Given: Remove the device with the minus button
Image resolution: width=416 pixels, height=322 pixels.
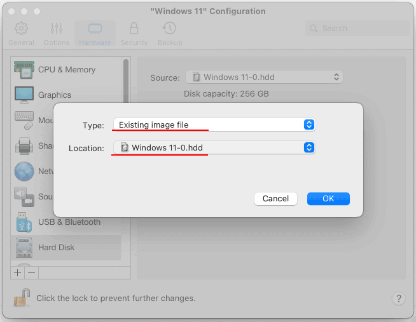Looking at the screenshot, I should (x=32, y=272).
